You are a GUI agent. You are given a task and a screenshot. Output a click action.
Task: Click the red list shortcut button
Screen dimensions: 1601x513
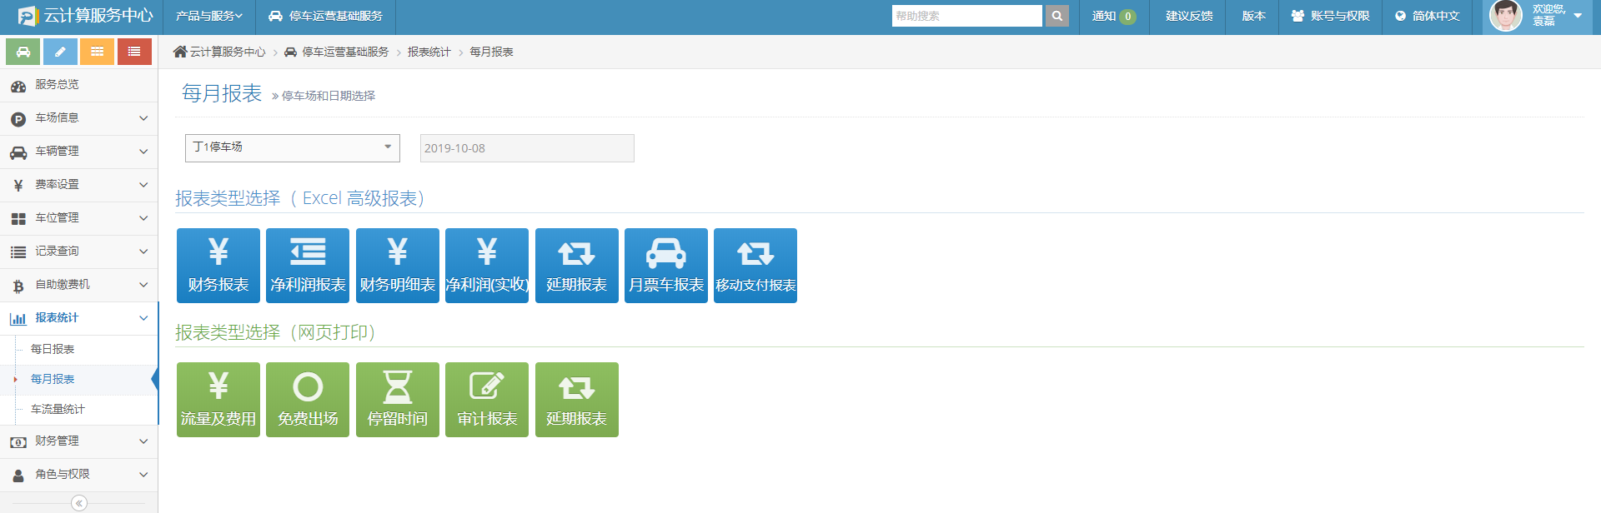coord(134,52)
